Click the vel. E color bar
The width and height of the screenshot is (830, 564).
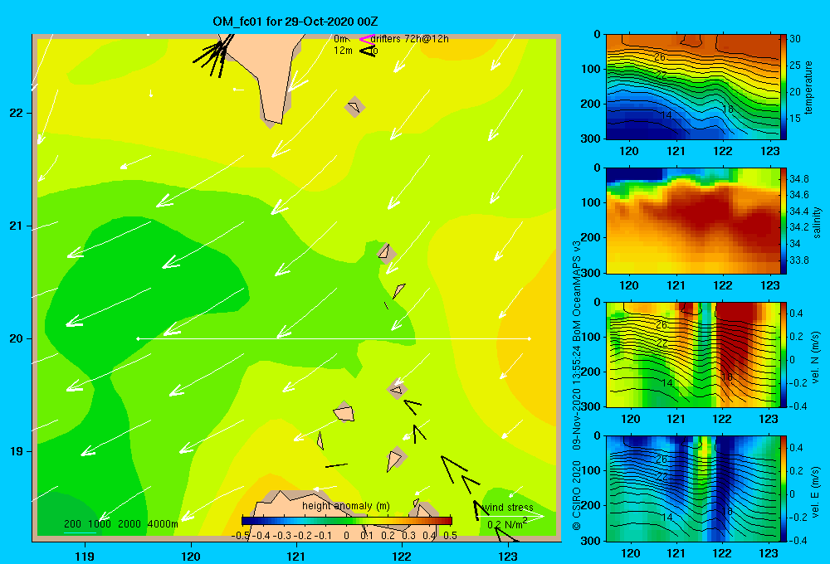pyautogui.click(x=784, y=489)
